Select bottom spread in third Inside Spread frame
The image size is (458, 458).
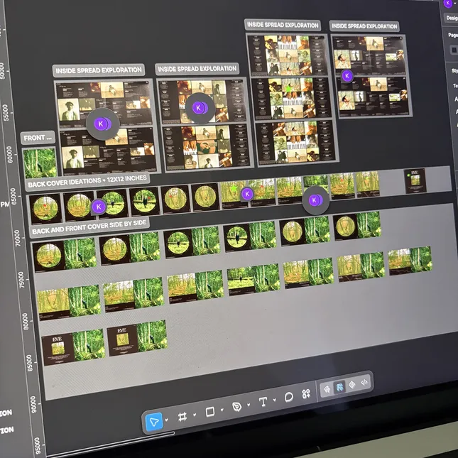tap(295, 142)
